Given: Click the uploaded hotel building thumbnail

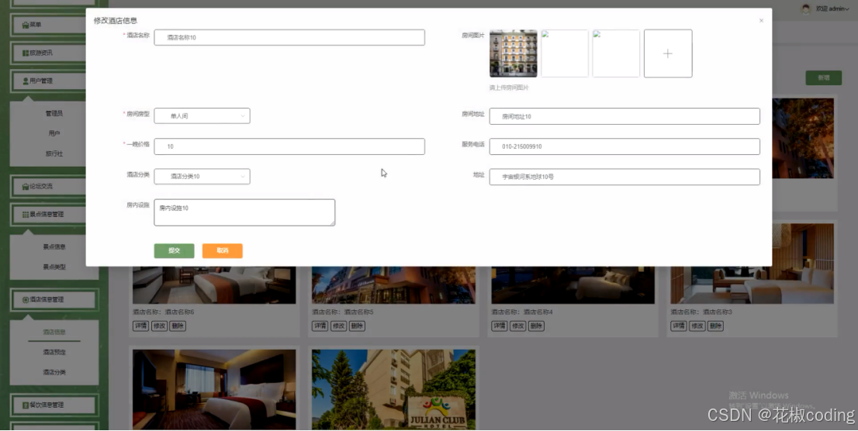Looking at the screenshot, I should pyautogui.click(x=514, y=53).
